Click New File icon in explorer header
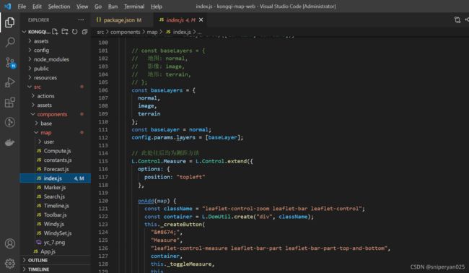Image resolution: width=469 pixels, height=273 pixels. click(x=55, y=32)
